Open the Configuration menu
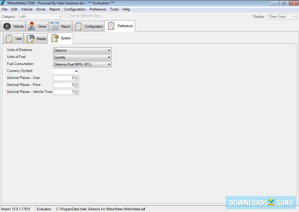Screen dimensions: 299x212 tap(75, 9)
